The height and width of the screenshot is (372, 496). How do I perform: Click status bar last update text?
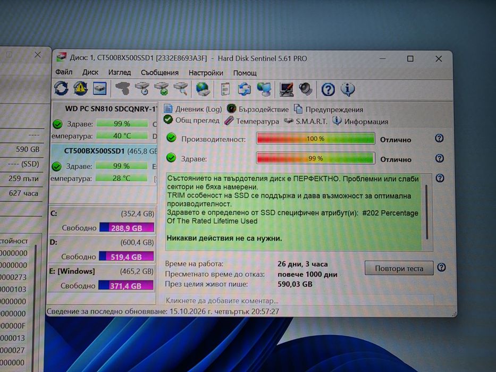click(x=163, y=311)
